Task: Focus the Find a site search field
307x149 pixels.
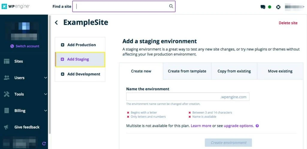Action: 124,7
